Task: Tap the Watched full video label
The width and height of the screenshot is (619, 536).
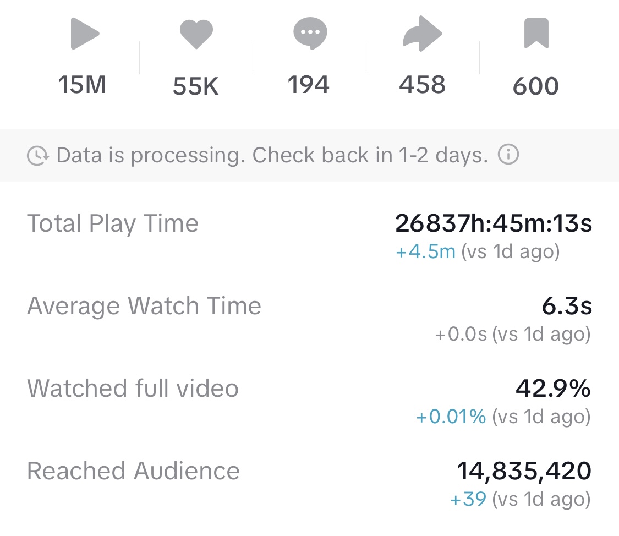Action: click(x=133, y=389)
